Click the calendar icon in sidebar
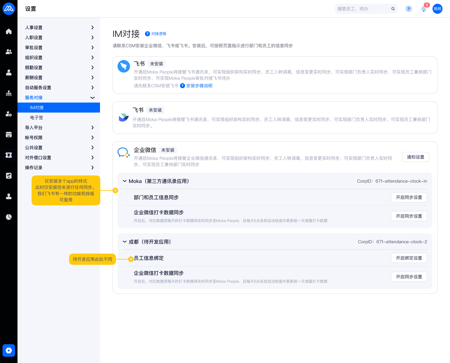This screenshot has height=363, width=450. pyautogui.click(x=9, y=134)
